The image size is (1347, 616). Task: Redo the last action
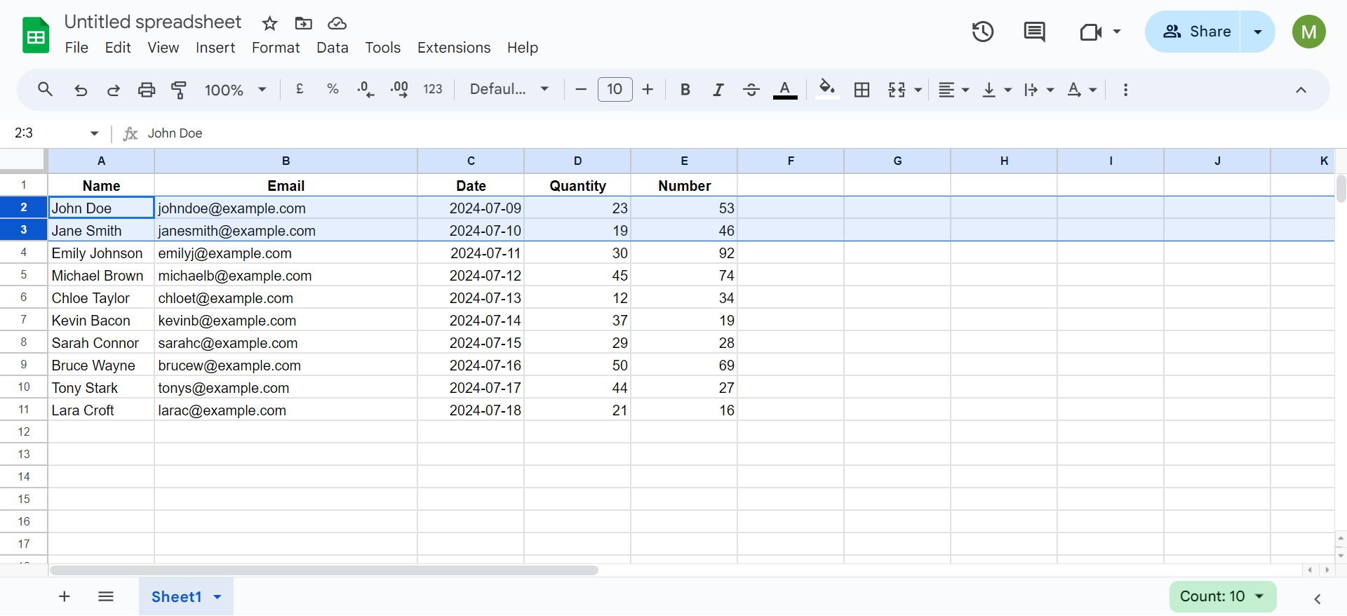pos(113,90)
